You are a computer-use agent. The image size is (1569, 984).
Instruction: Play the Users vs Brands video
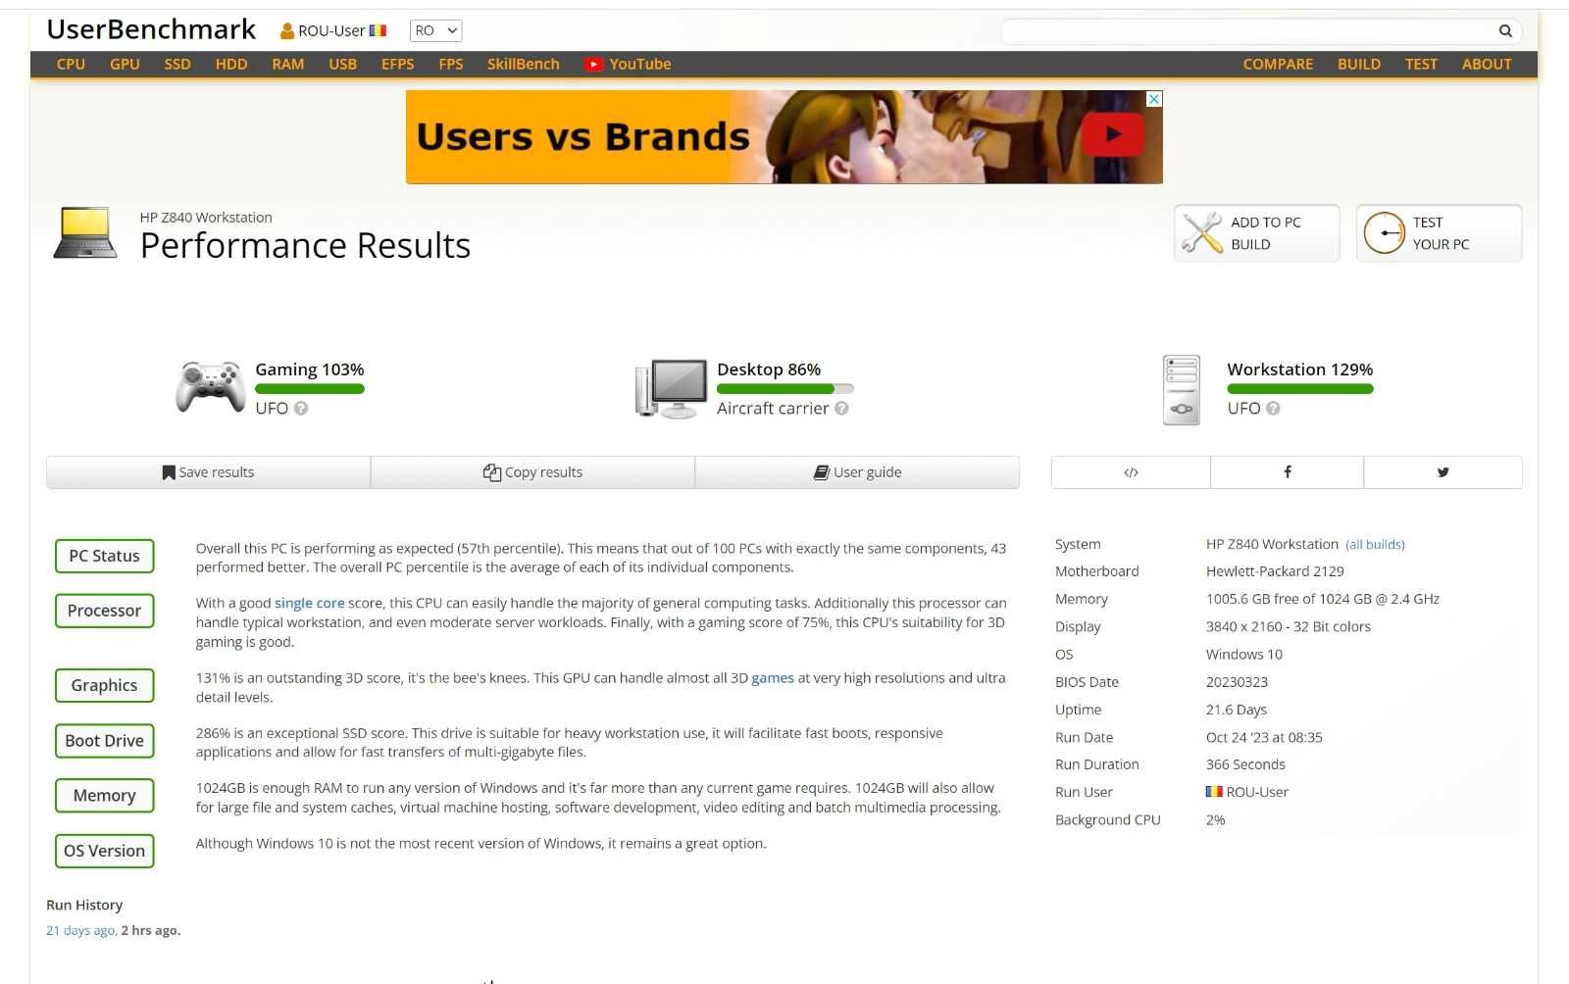(x=1113, y=135)
